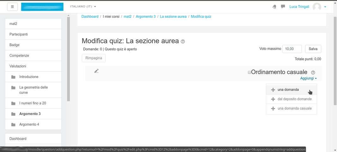The width and height of the screenshot is (337, 152).
Task: Open Valutazioni in the side navigation
Action: (x=33, y=66)
